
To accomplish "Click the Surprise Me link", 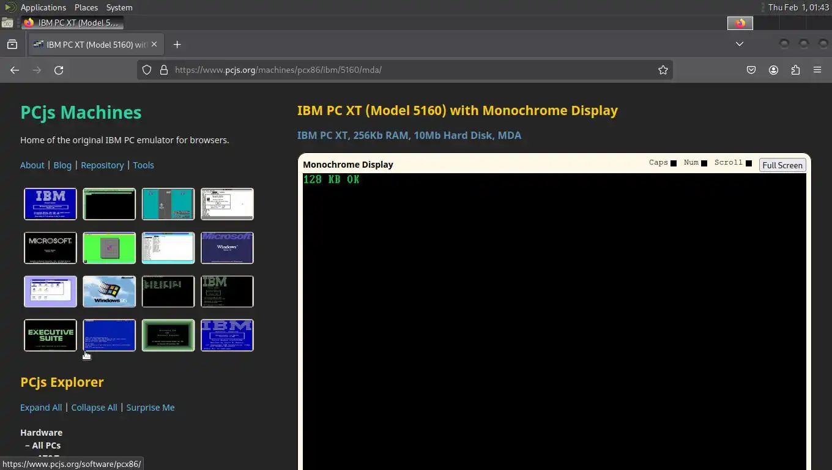I will pos(150,408).
